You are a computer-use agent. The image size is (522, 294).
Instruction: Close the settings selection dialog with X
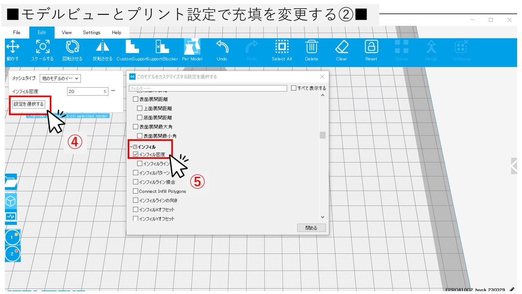click(x=322, y=76)
